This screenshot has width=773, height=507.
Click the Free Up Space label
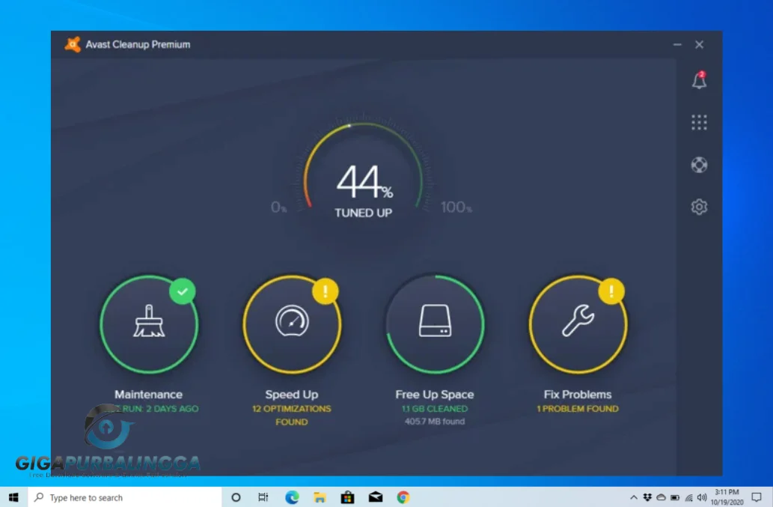click(434, 395)
